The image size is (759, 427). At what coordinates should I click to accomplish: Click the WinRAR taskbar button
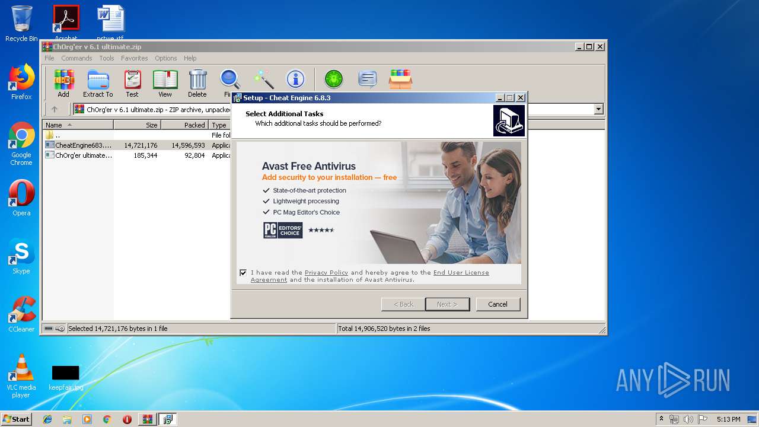[x=148, y=419]
